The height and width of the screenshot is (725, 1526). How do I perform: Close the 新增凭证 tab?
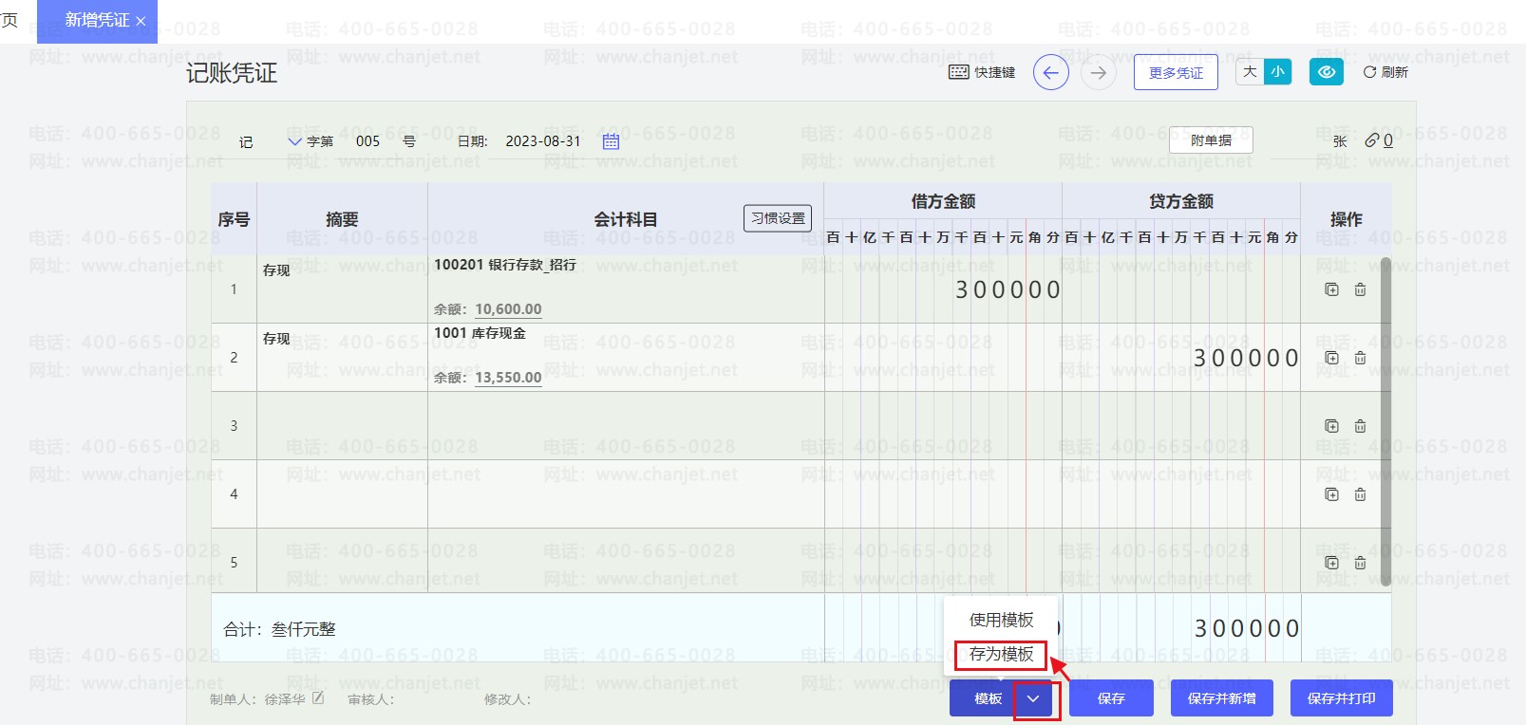point(141,21)
